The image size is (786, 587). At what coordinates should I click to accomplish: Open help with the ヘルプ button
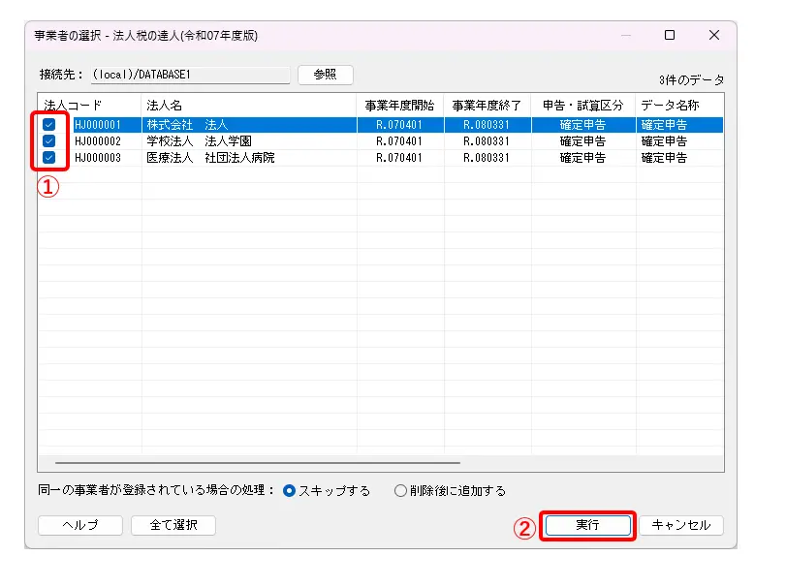click(x=80, y=525)
